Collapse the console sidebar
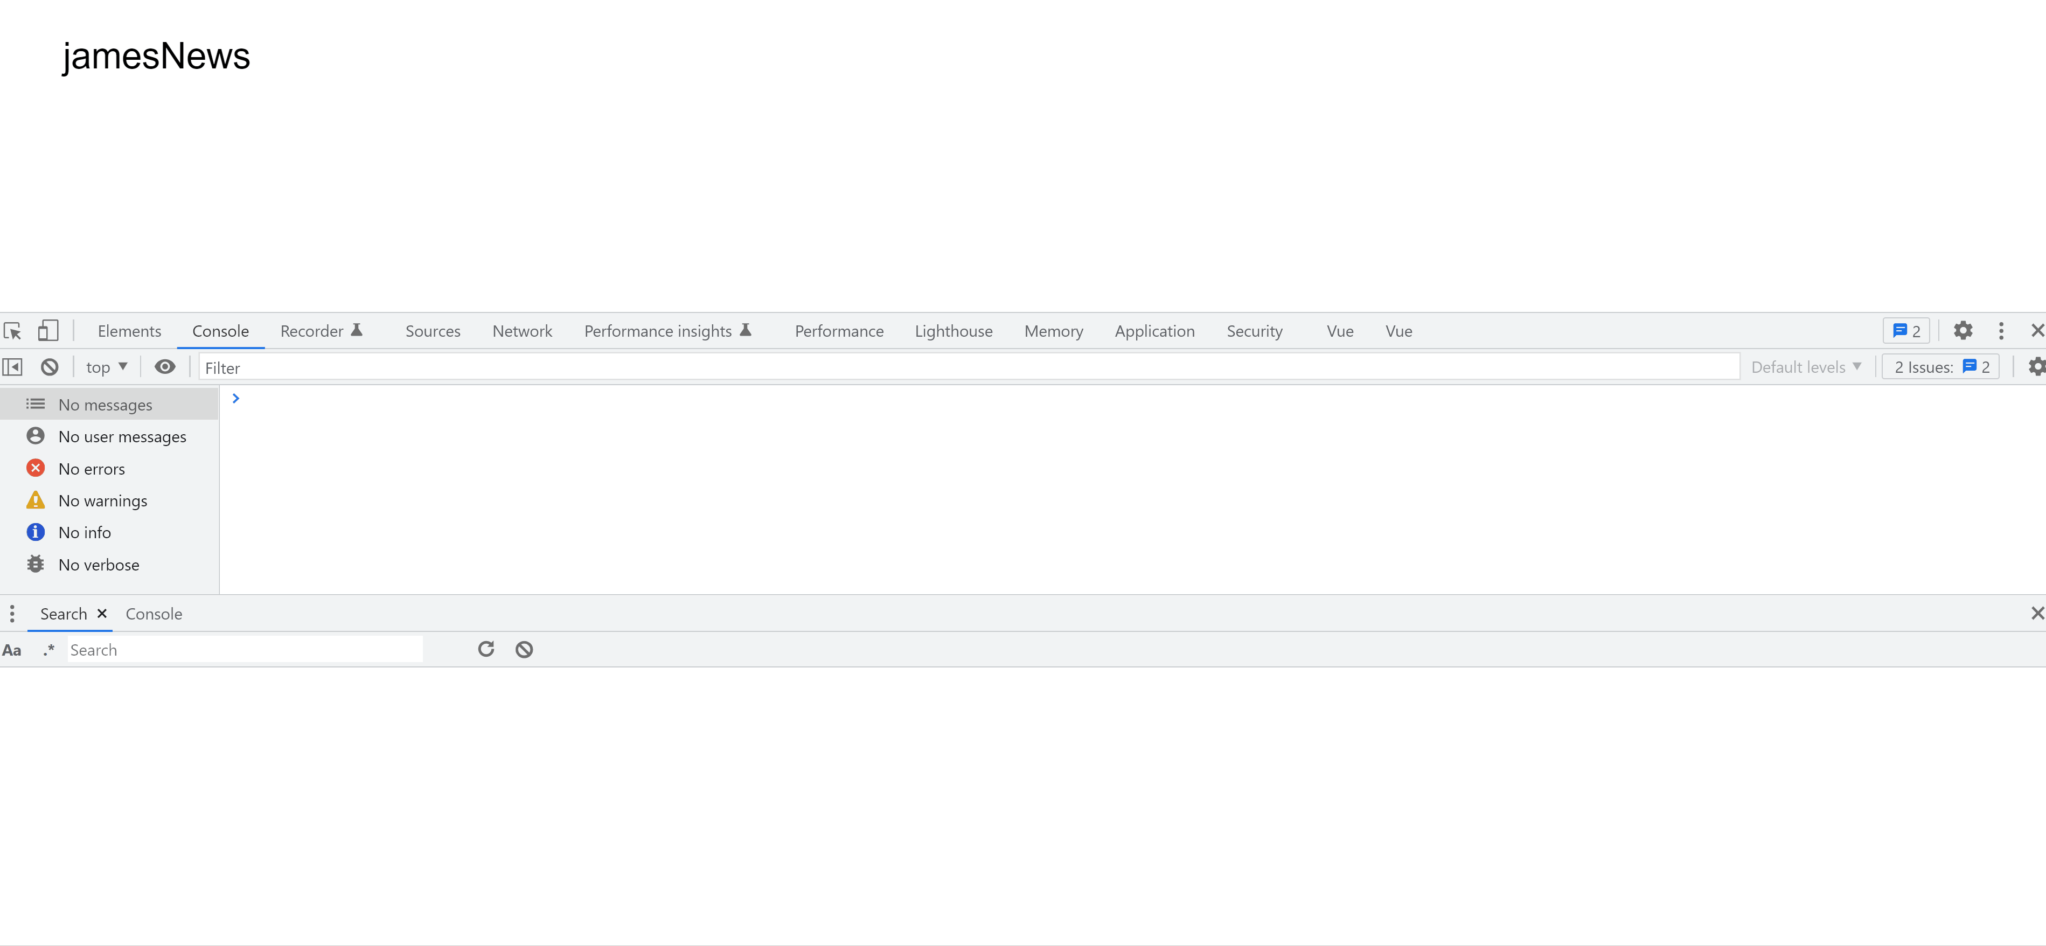The width and height of the screenshot is (2046, 946). point(12,366)
